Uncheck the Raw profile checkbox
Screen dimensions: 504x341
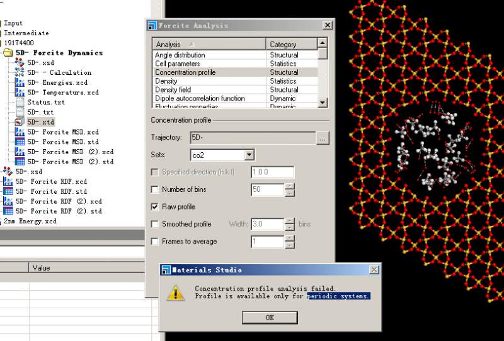click(154, 207)
